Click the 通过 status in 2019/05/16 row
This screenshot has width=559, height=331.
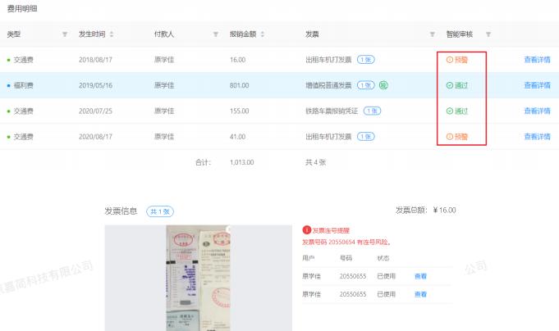[457, 85]
